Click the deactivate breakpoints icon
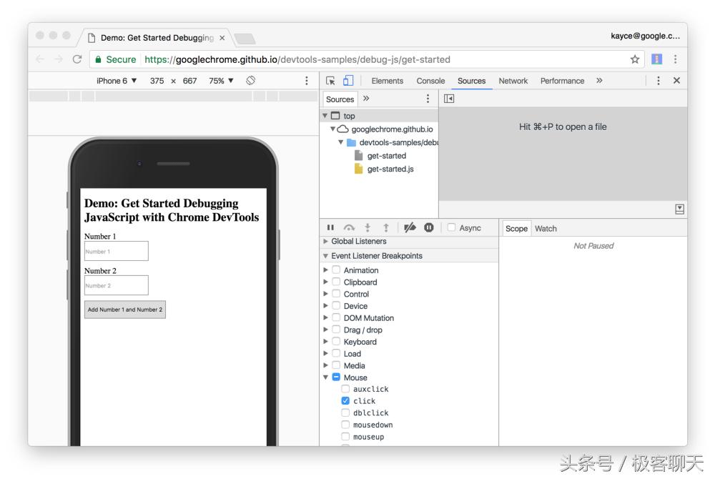Viewport: 715px width, 479px height. [x=409, y=227]
